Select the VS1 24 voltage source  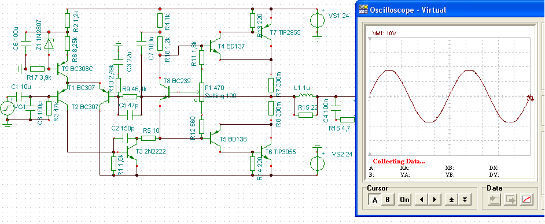(317, 20)
